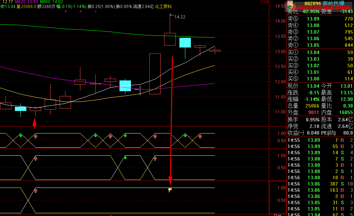354x216 pixels.
Task: Click the 幅-0.15(-1.14%) change value in the header
Action: (71, 7)
